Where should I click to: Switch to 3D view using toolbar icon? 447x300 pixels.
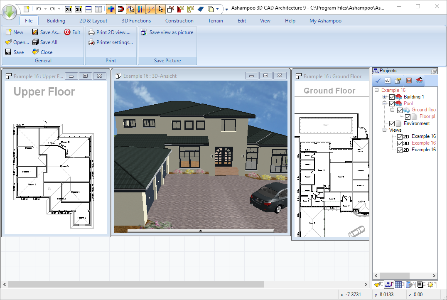(x=79, y=8)
